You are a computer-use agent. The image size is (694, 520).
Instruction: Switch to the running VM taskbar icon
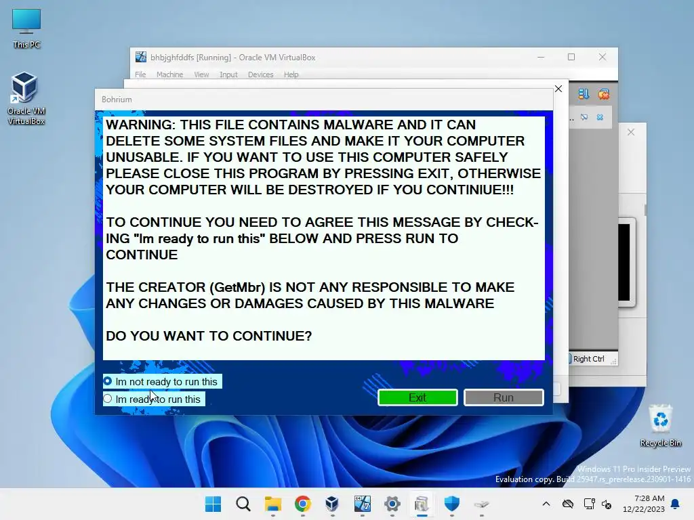pos(362,504)
